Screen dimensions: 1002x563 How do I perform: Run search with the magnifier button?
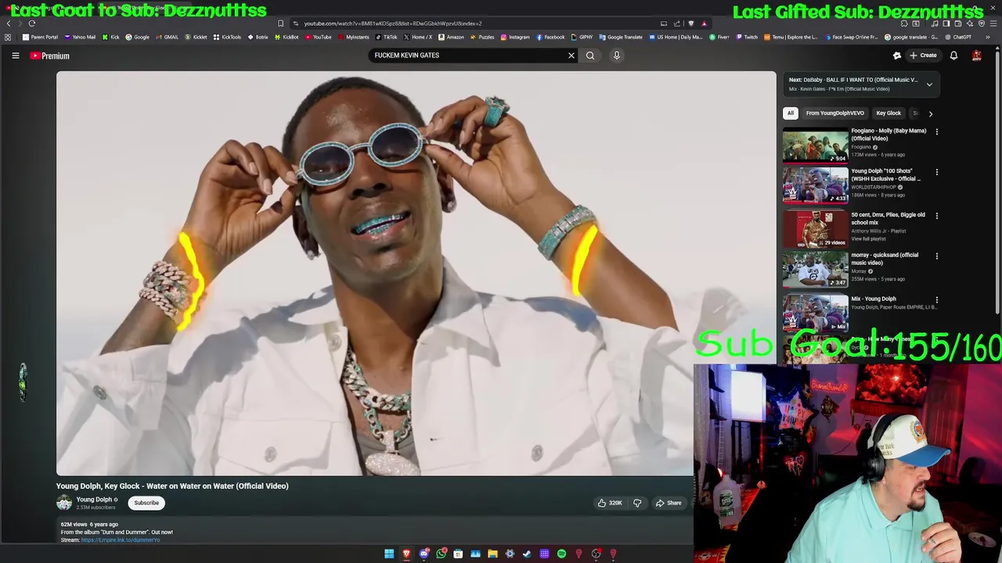pyautogui.click(x=590, y=56)
